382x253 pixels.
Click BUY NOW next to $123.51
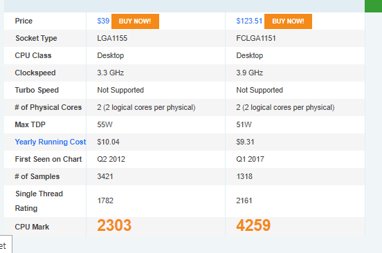288,21
